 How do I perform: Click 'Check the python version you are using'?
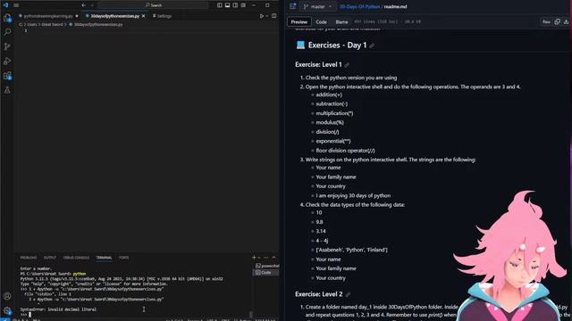tap(351, 78)
